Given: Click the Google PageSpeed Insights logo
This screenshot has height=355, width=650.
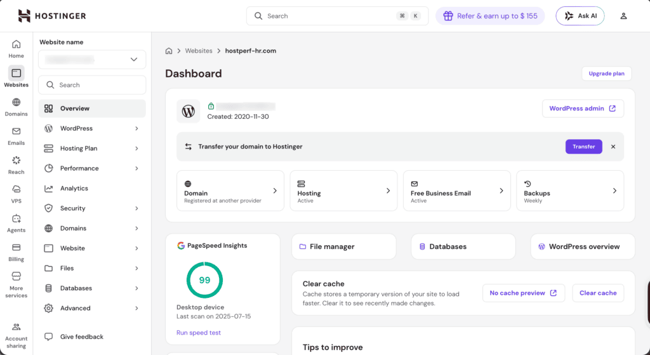Looking at the screenshot, I should [181, 246].
